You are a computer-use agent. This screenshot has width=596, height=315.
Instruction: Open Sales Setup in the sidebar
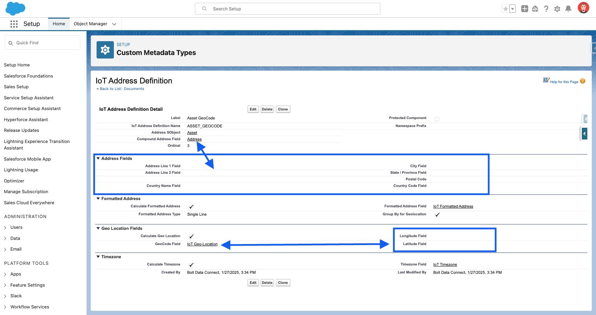click(16, 87)
